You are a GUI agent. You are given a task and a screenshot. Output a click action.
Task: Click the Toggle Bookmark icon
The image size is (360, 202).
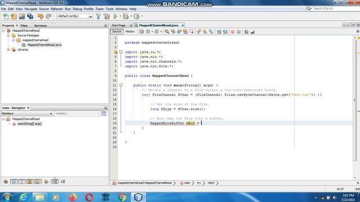click(211, 31)
